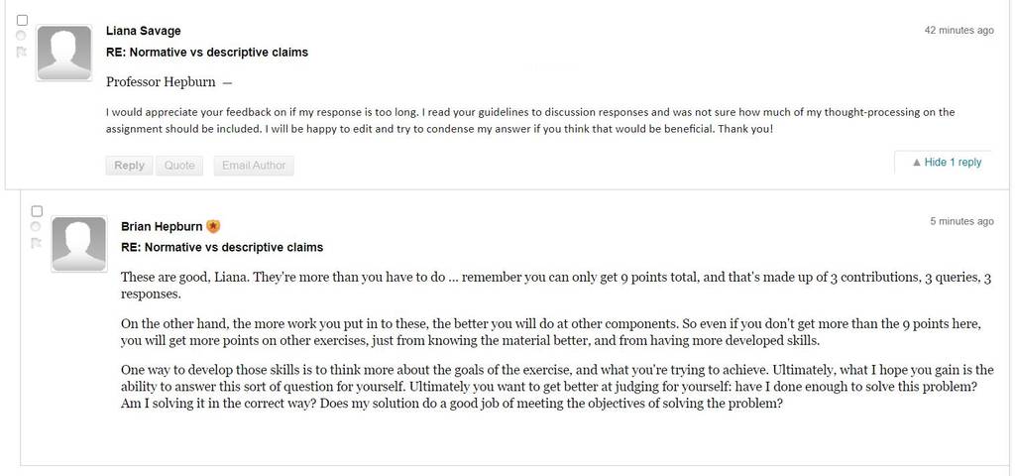1015x476 pixels.
Task: Flag Liana Savage's post
Action: pyautogui.click(x=22, y=53)
